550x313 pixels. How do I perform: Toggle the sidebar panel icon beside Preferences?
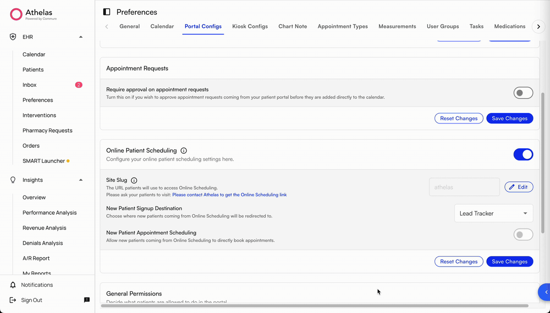coord(107,12)
